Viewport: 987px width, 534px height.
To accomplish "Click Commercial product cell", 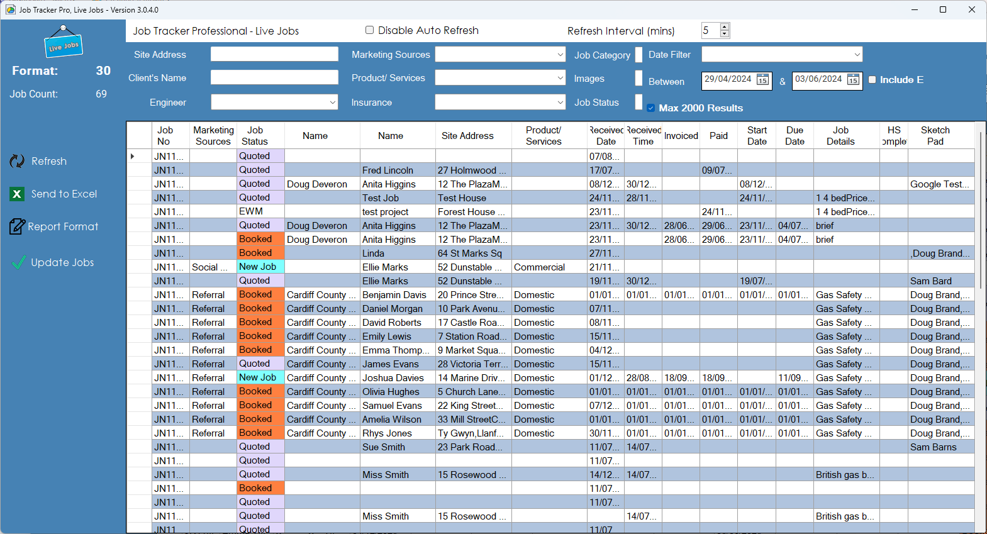I will 549,267.
